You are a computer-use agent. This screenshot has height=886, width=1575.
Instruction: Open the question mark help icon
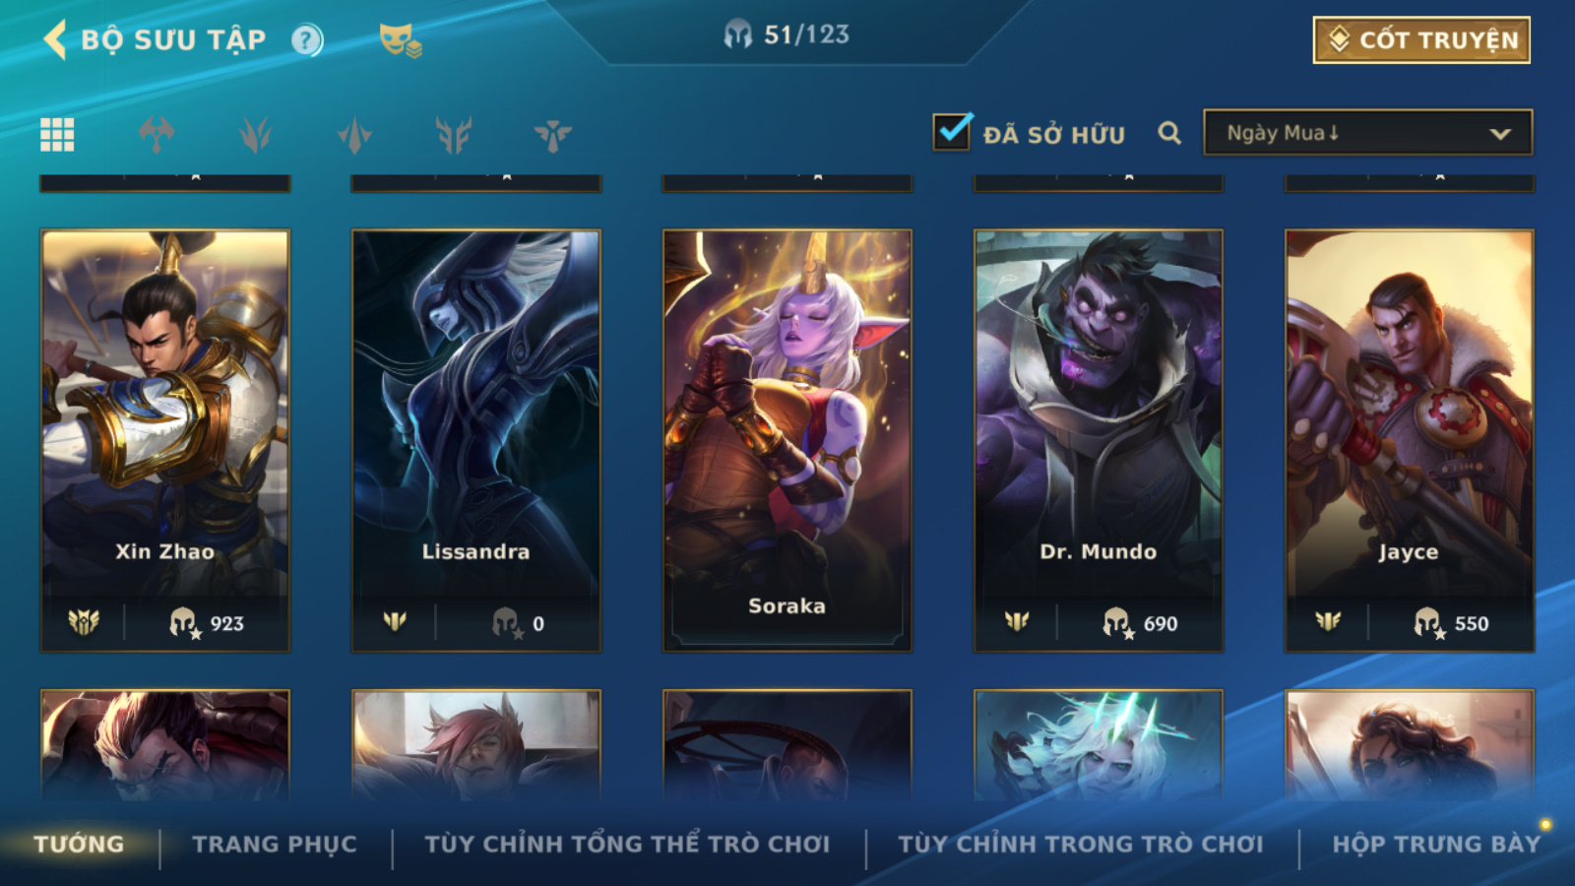(x=307, y=40)
